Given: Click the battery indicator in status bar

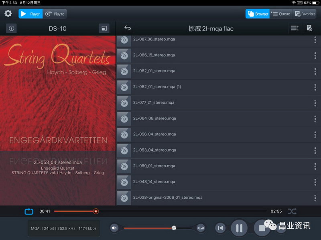Looking at the screenshot, I should tap(315, 3).
